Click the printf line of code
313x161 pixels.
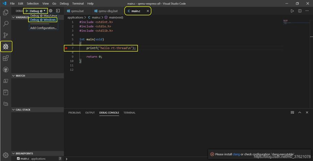[x=111, y=48]
